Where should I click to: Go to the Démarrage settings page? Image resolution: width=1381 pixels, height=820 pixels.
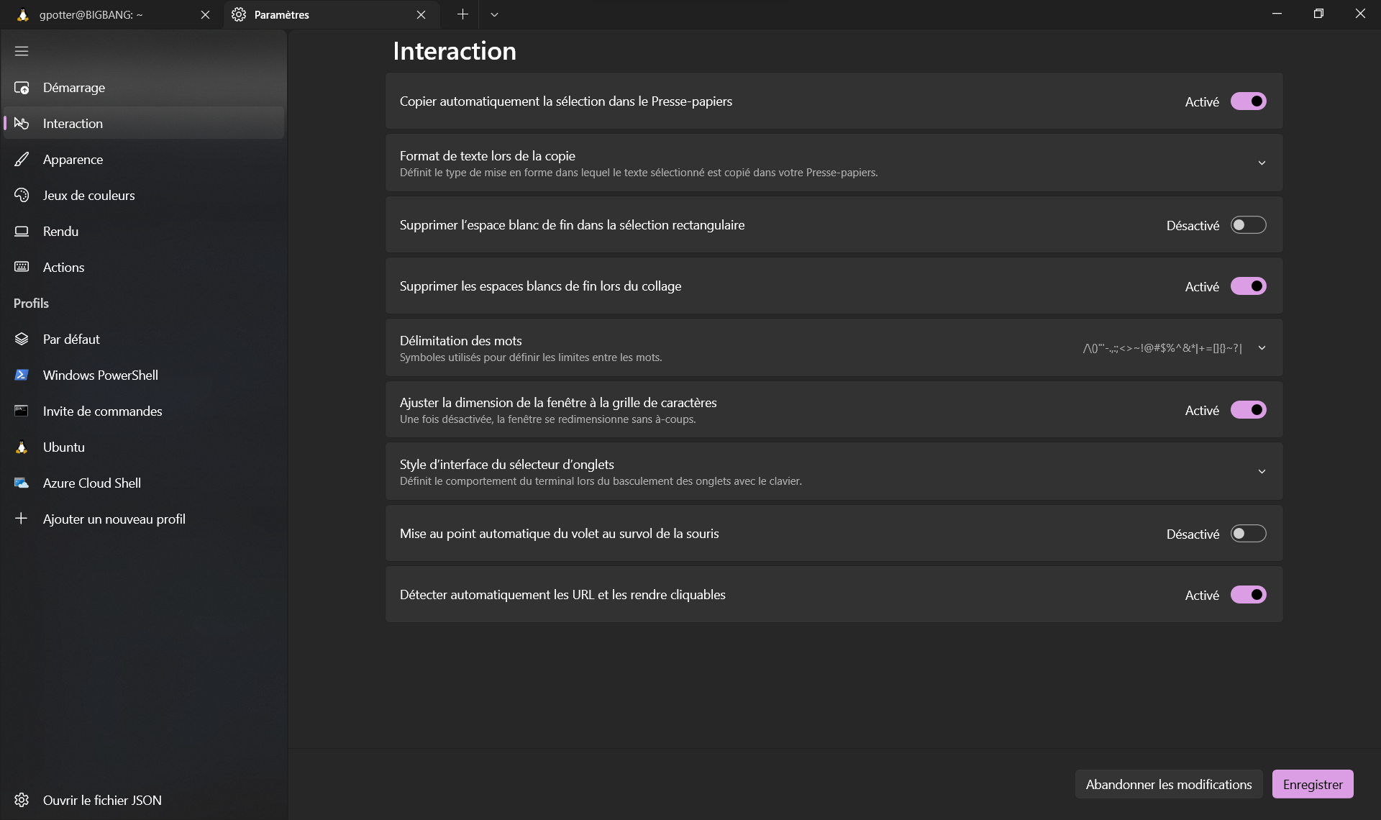pyautogui.click(x=144, y=88)
